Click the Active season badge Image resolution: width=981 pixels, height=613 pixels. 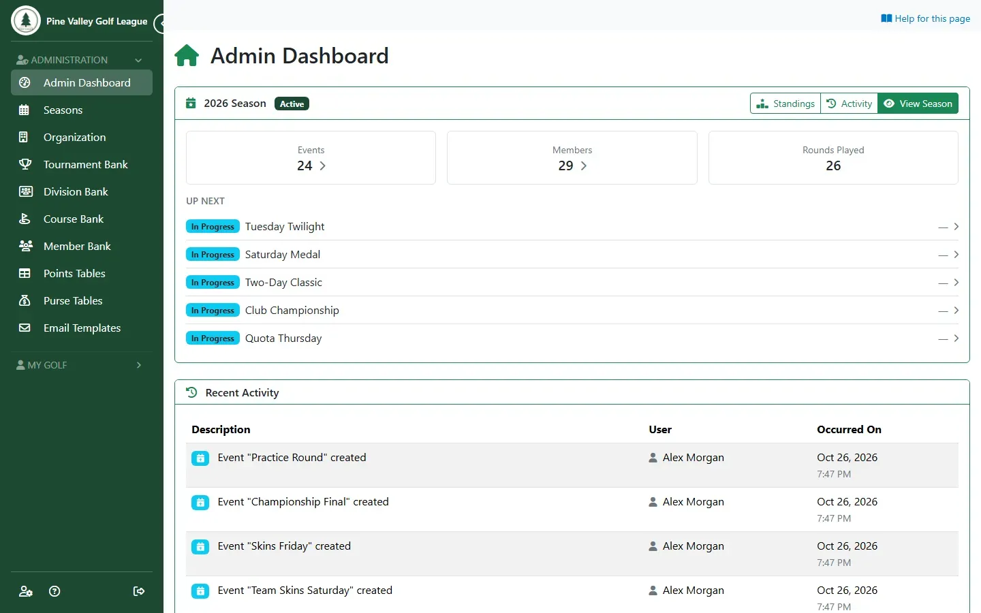coord(292,104)
